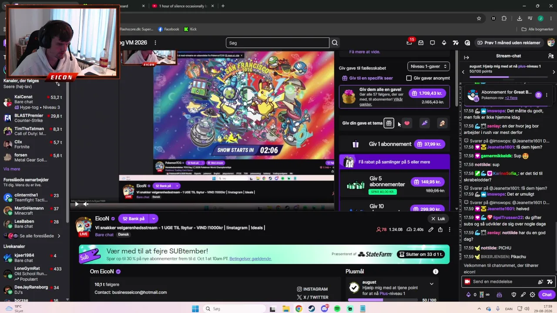Open the Kick bookmark

190,29
